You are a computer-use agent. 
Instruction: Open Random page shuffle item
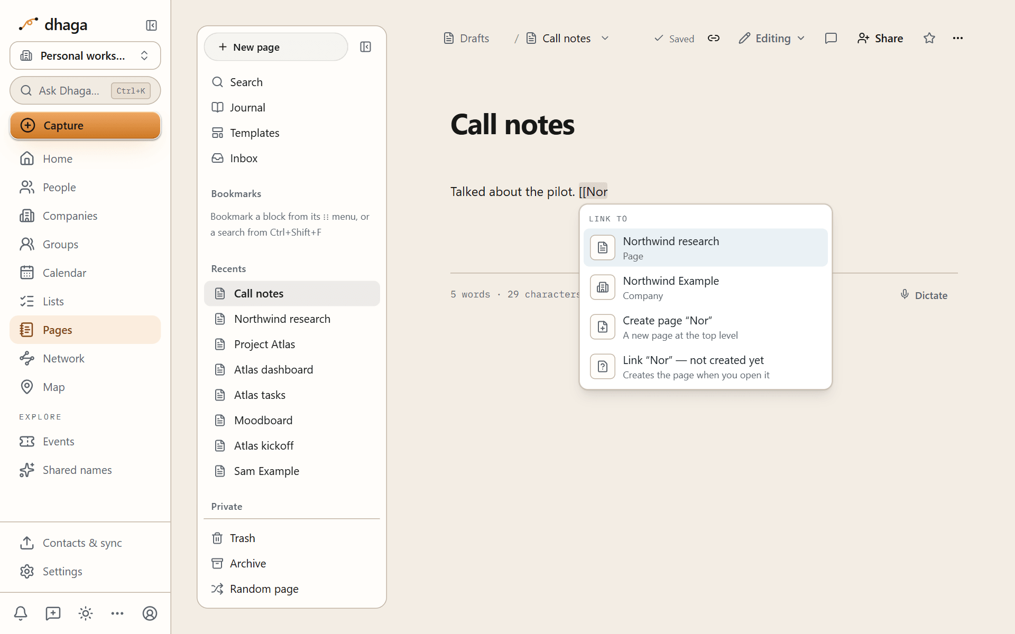pos(292,589)
